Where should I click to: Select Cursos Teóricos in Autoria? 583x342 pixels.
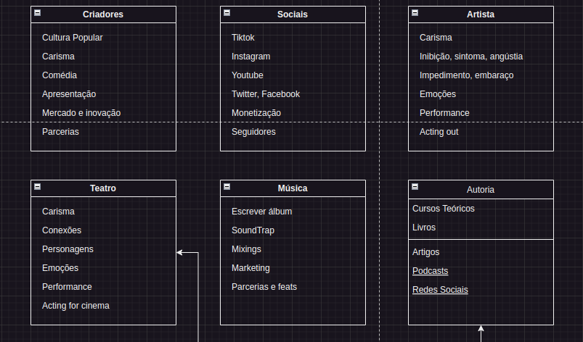point(444,209)
